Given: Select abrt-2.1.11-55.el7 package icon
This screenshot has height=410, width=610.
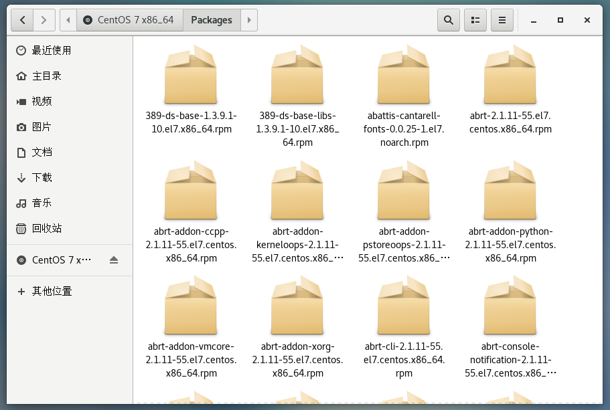Looking at the screenshot, I should pos(510,74).
